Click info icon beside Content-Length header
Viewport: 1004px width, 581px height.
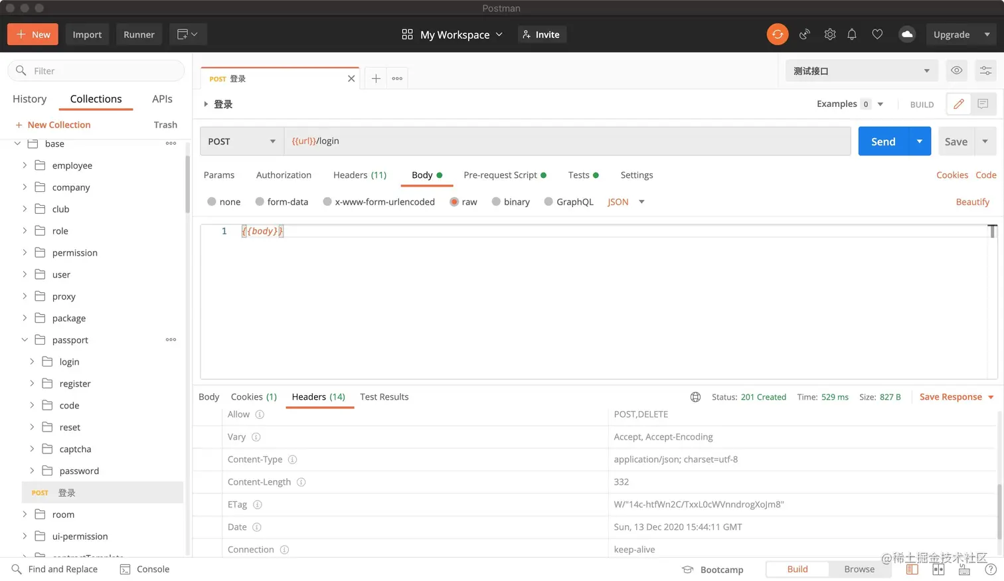(301, 482)
